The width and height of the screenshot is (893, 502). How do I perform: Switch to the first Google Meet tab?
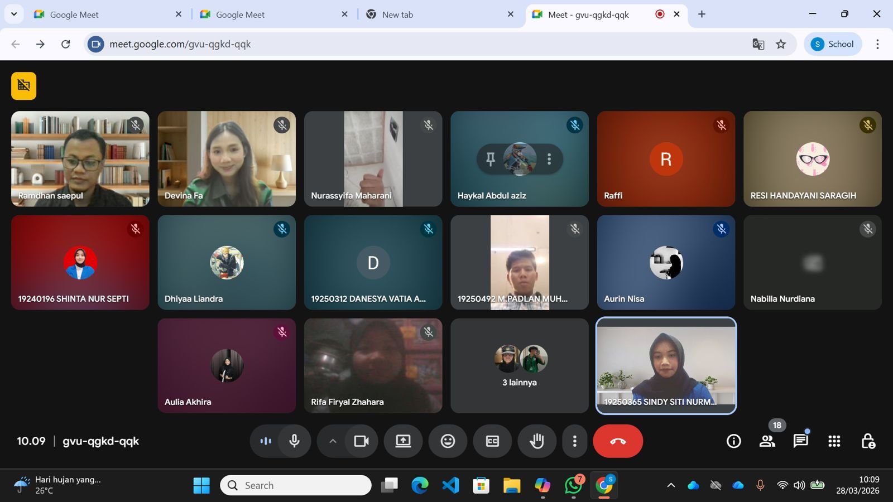(x=74, y=15)
